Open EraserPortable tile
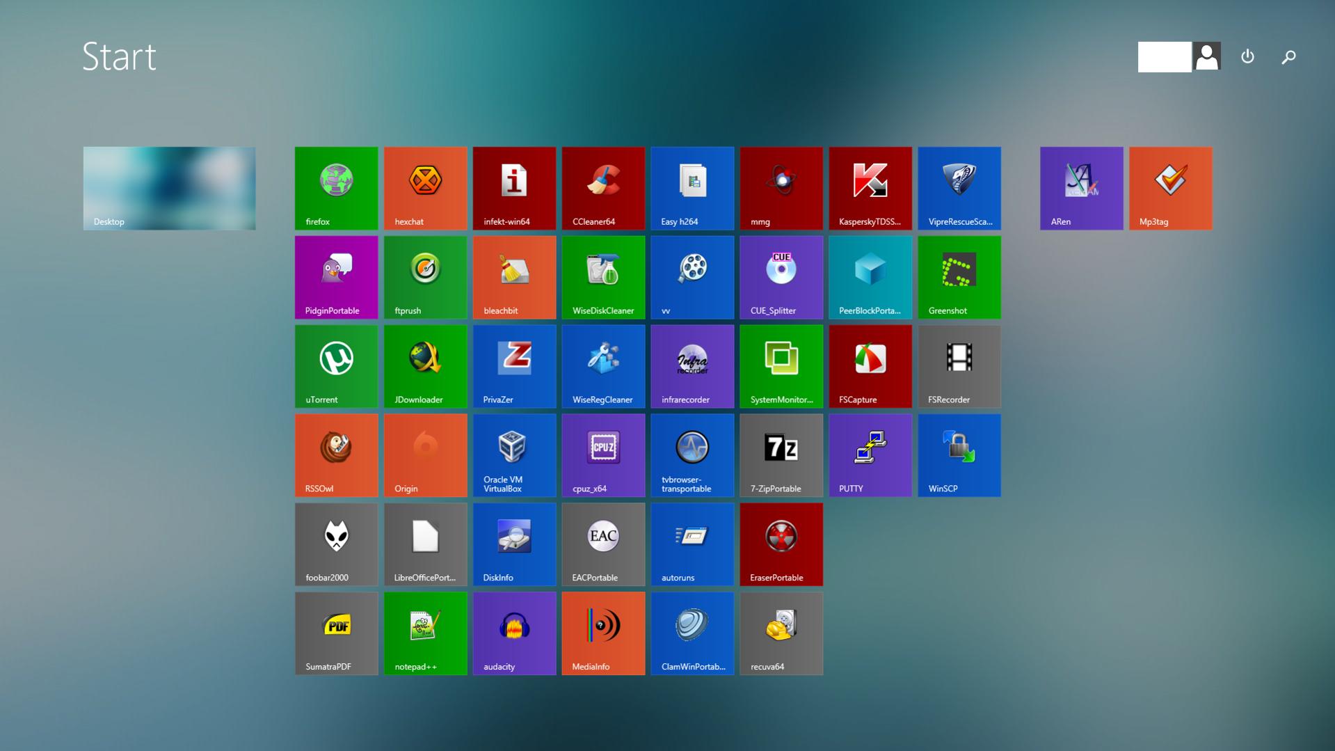The height and width of the screenshot is (751, 1335). (x=781, y=544)
